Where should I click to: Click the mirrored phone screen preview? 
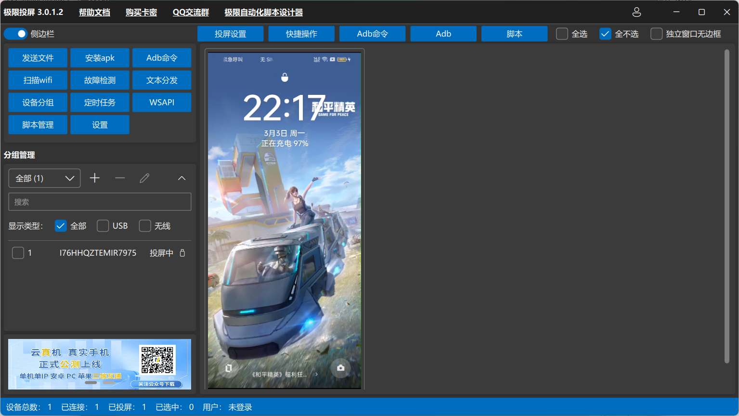(285, 220)
